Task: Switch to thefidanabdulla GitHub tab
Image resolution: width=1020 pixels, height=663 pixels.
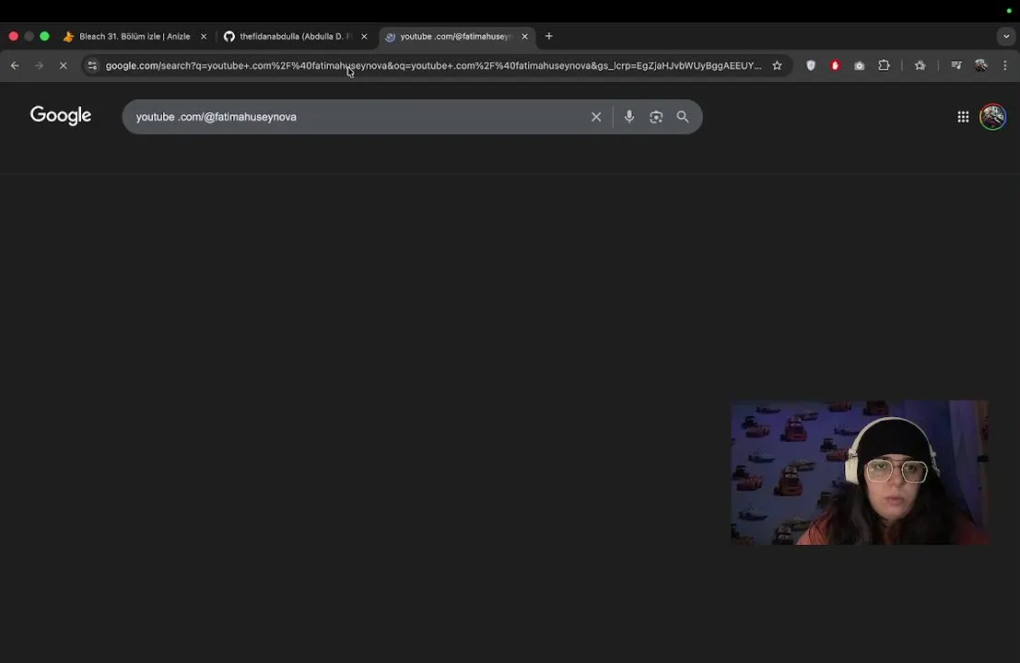Action: [296, 37]
